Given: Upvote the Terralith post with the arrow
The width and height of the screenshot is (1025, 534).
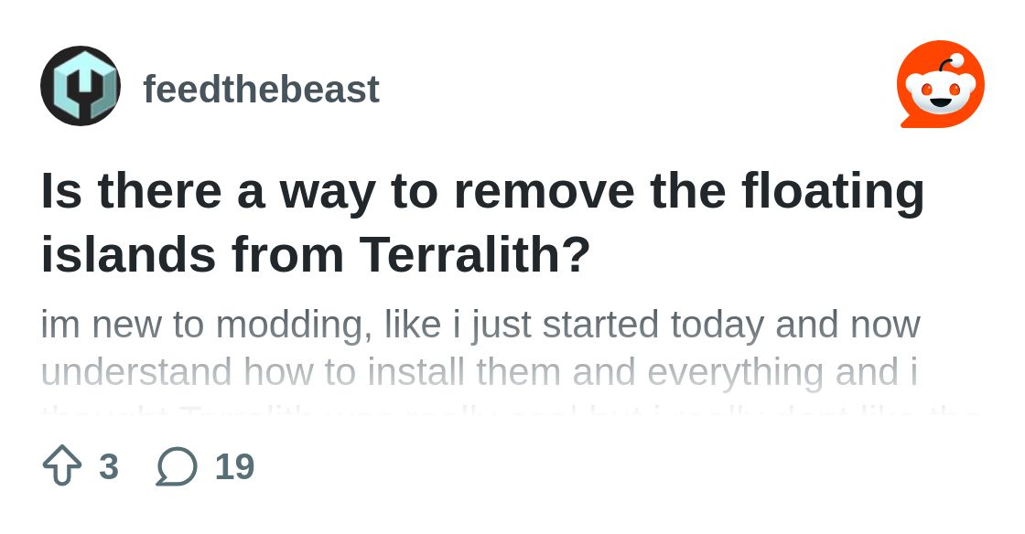Looking at the screenshot, I should click(x=62, y=466).
